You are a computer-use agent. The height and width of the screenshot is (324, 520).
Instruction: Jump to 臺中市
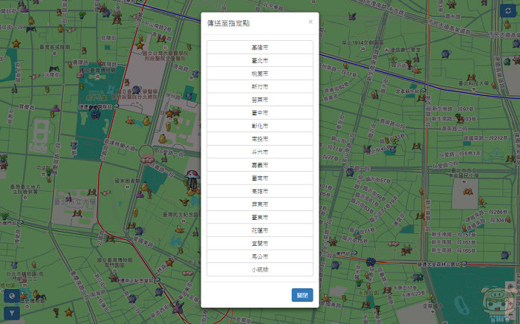tap(260, 113)
